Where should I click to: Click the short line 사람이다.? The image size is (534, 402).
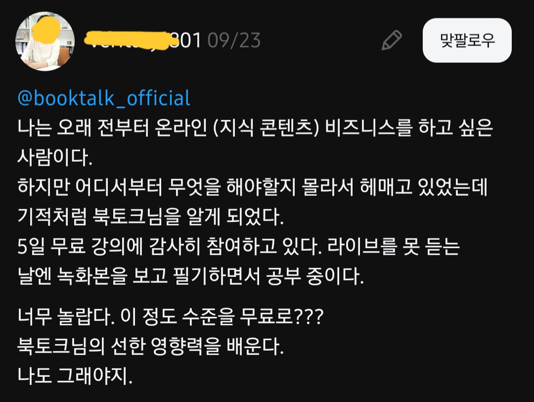coord(55,158)
